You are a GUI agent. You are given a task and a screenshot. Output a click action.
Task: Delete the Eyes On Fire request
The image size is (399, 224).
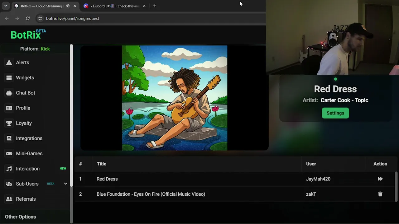[380, 194]
